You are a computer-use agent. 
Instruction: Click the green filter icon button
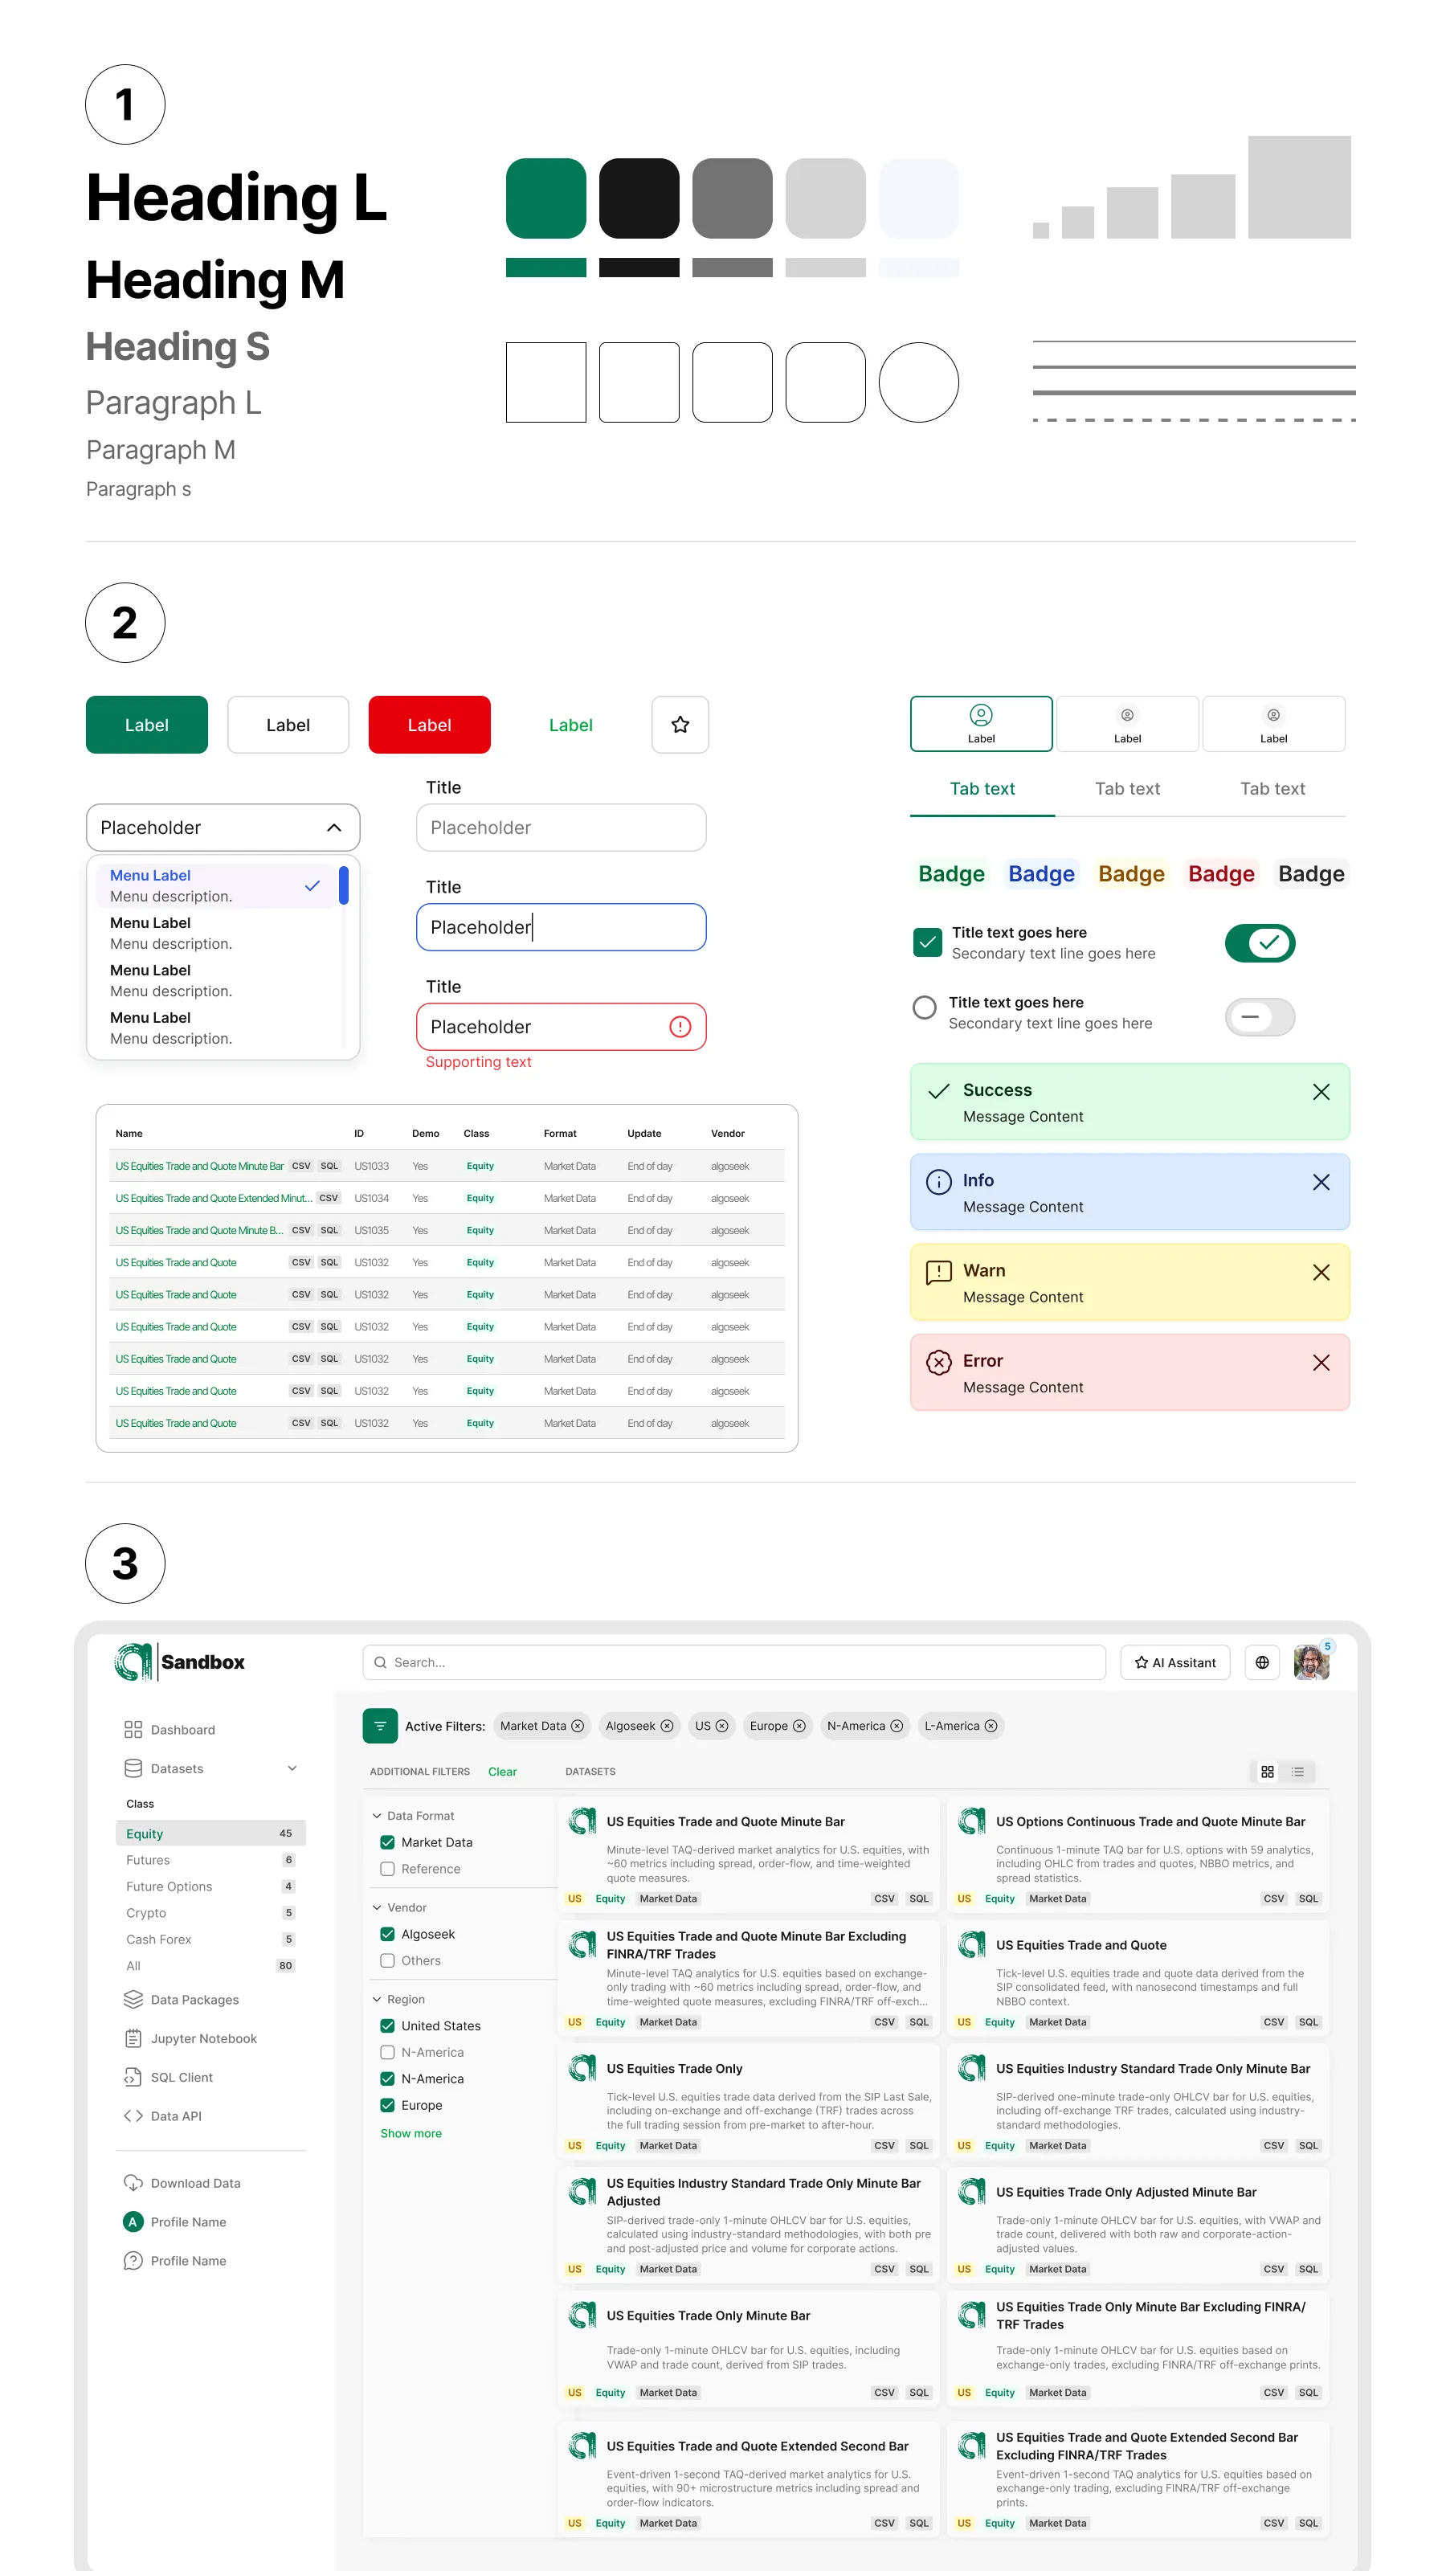pyautogui.click(x=379, y=1726)
